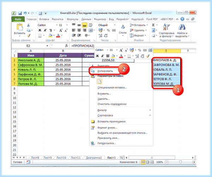Open the Диаграмма1 sheet tab
The height and width of the screenshot is (177, 212).
pyautogui.click(x=94, y=158)
